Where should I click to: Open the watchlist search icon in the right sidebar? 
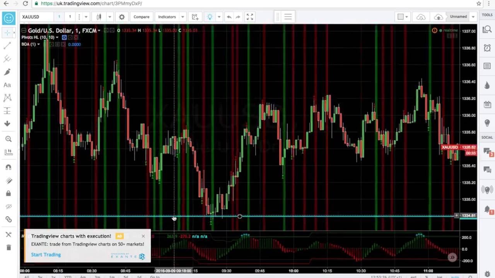coord(487,30)
